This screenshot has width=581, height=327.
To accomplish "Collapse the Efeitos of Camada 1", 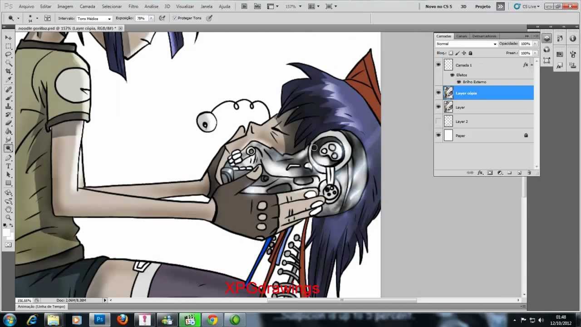I will click(x=532, y=64).
